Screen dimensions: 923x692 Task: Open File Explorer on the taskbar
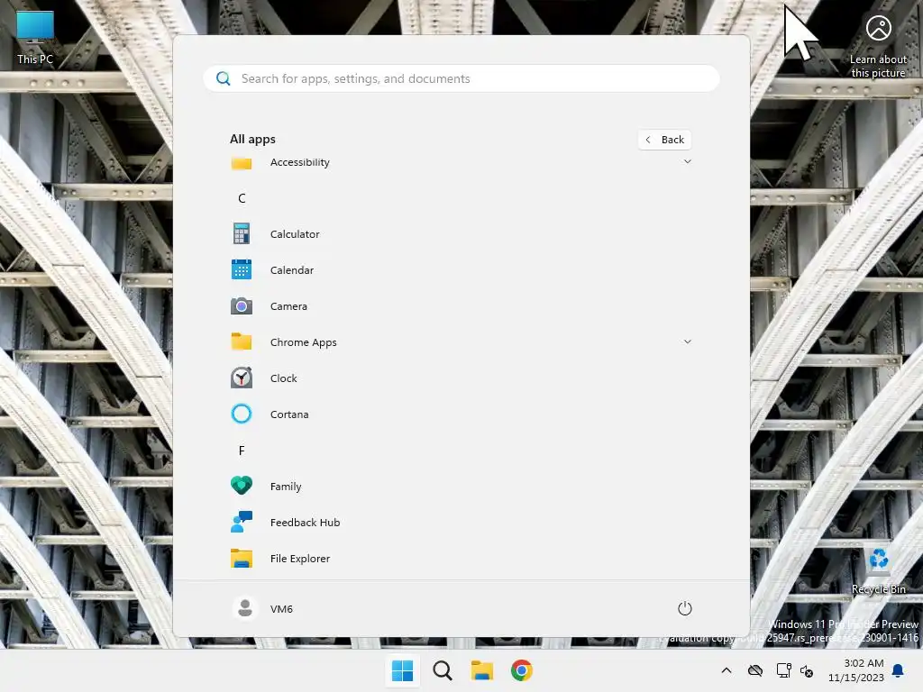481,670
